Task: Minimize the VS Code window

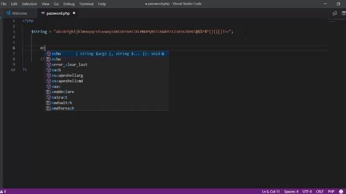Action: tap(325, 4)
